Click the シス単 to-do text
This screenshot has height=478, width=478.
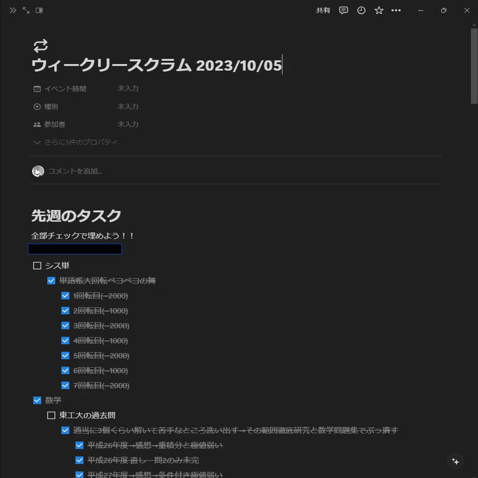57,265
